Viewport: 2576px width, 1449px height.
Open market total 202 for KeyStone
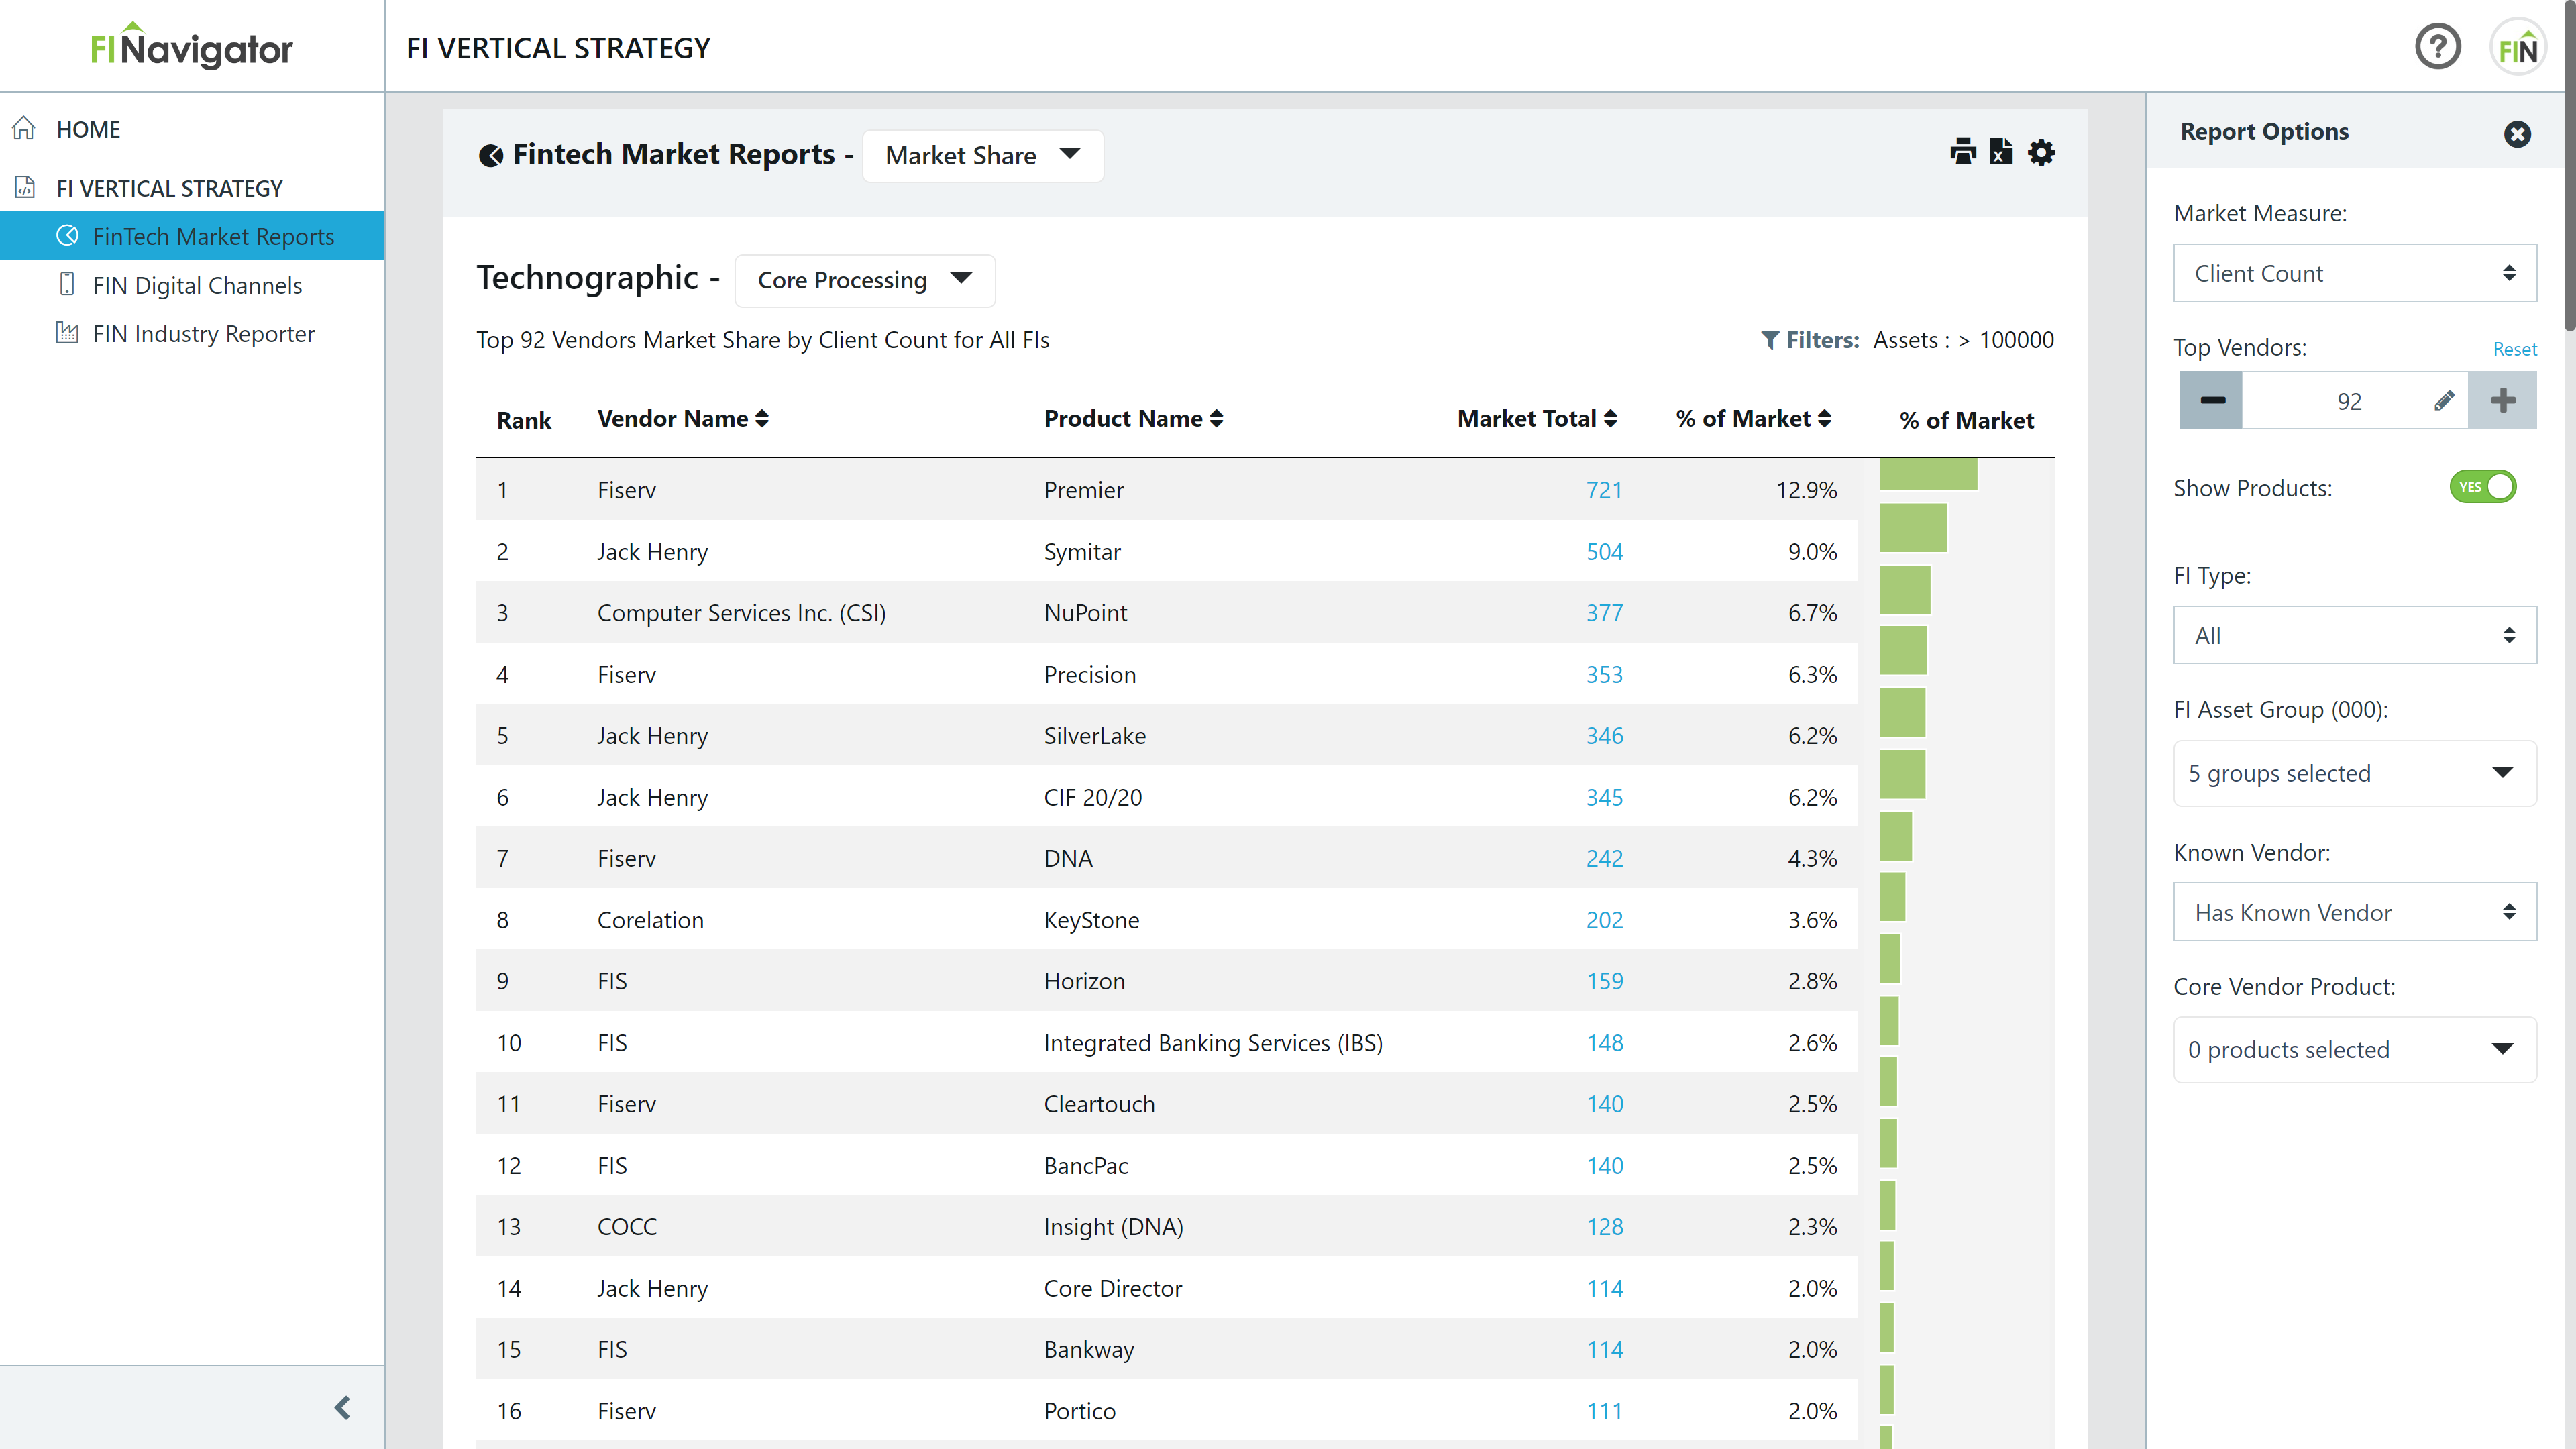click(1604, 920)
